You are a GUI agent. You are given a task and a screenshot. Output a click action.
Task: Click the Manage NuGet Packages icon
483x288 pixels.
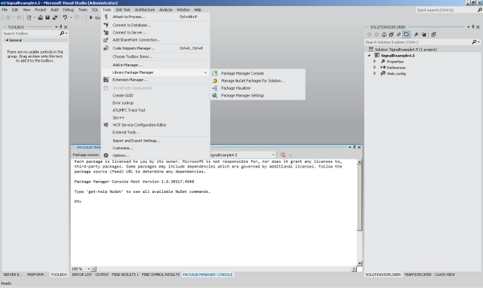point(214,81)
